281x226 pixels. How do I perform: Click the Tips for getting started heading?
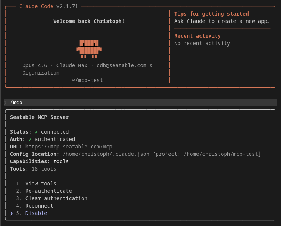pos(212,14)
